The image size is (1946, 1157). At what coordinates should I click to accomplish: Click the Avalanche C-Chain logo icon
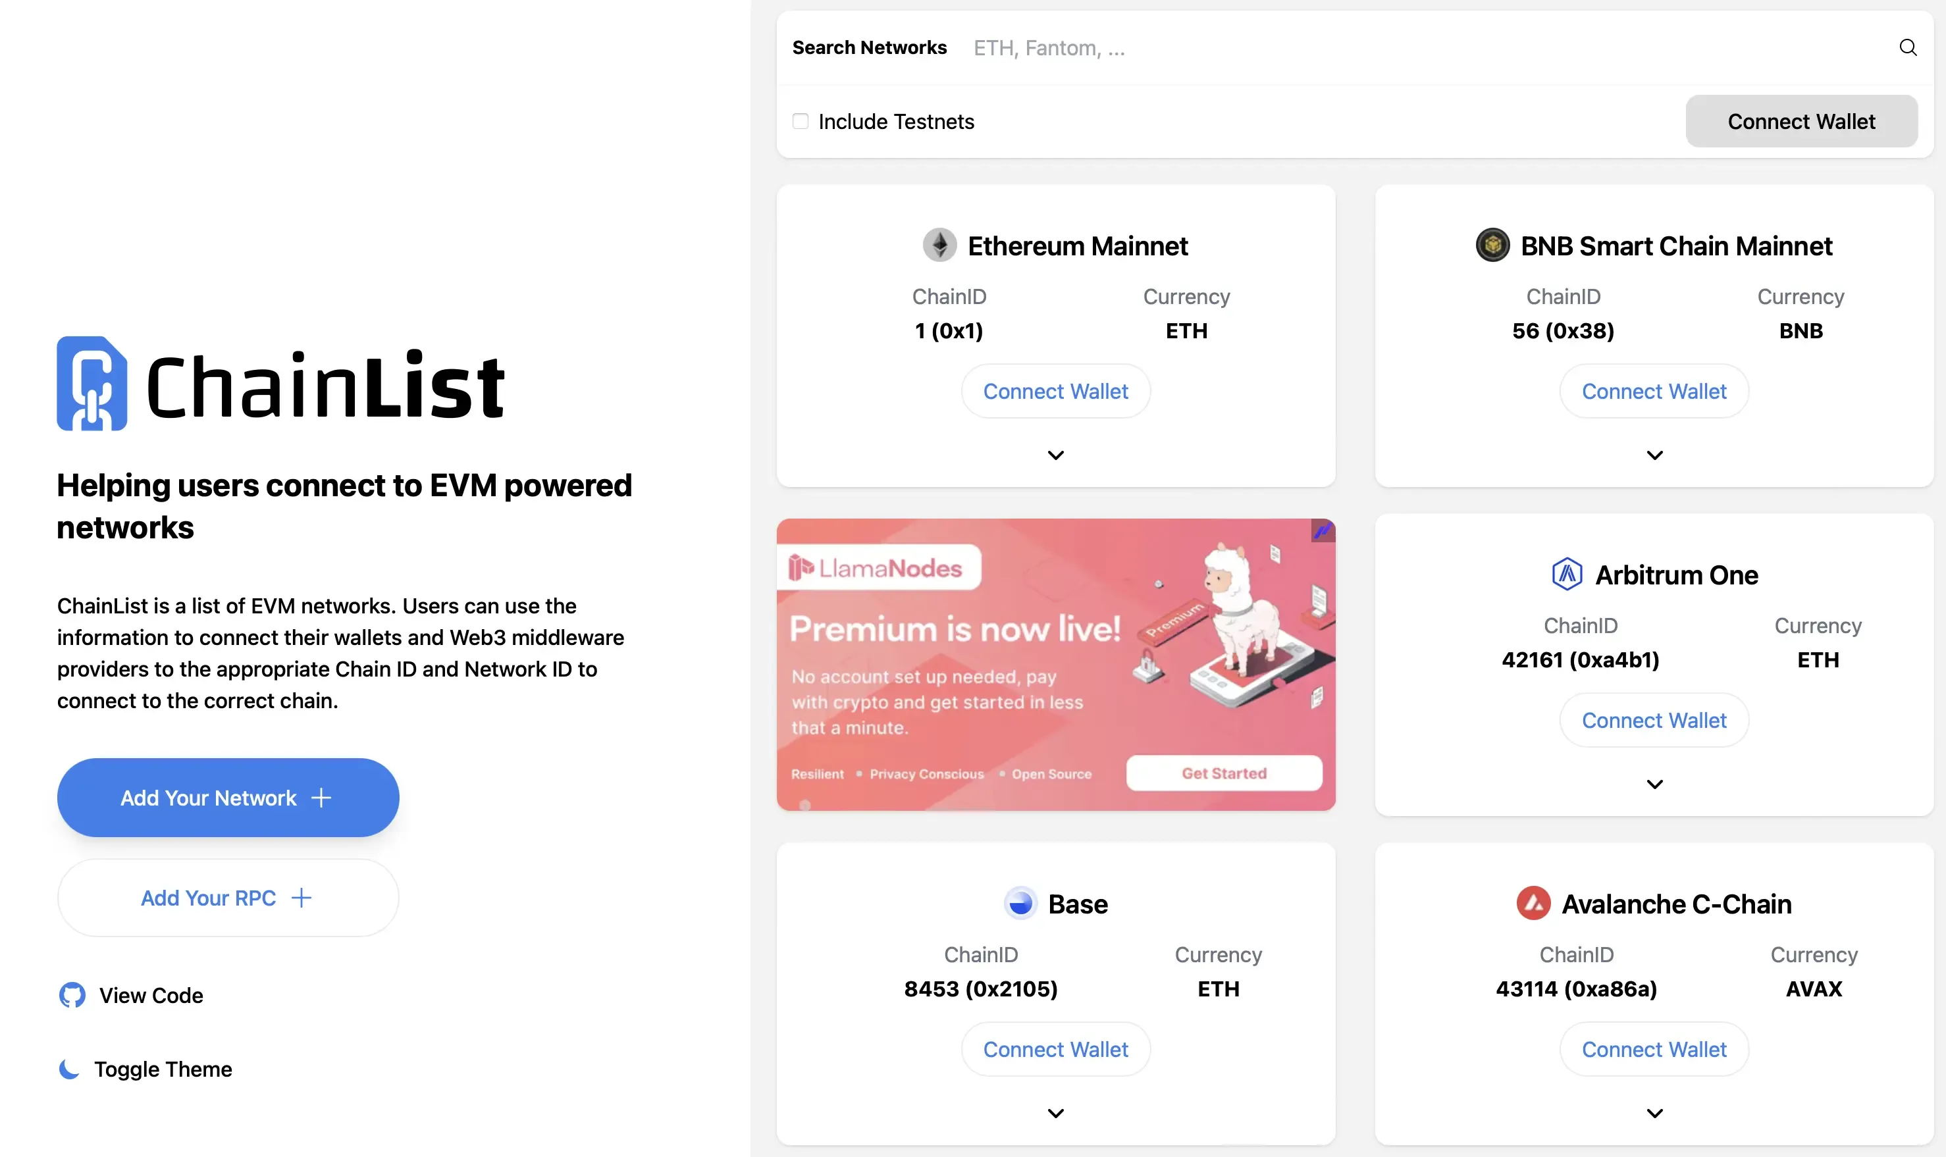coord(1533,904)
